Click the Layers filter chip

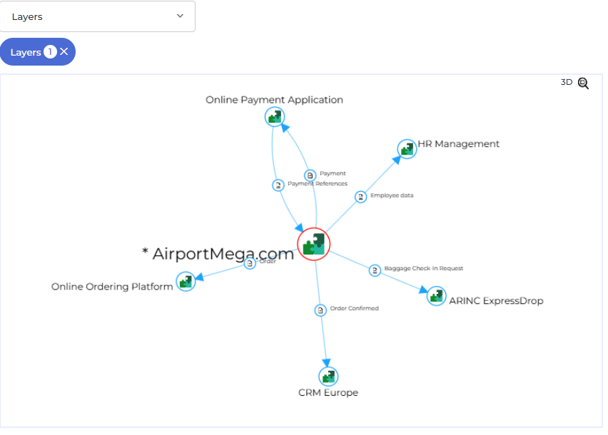tap(26, 52)
